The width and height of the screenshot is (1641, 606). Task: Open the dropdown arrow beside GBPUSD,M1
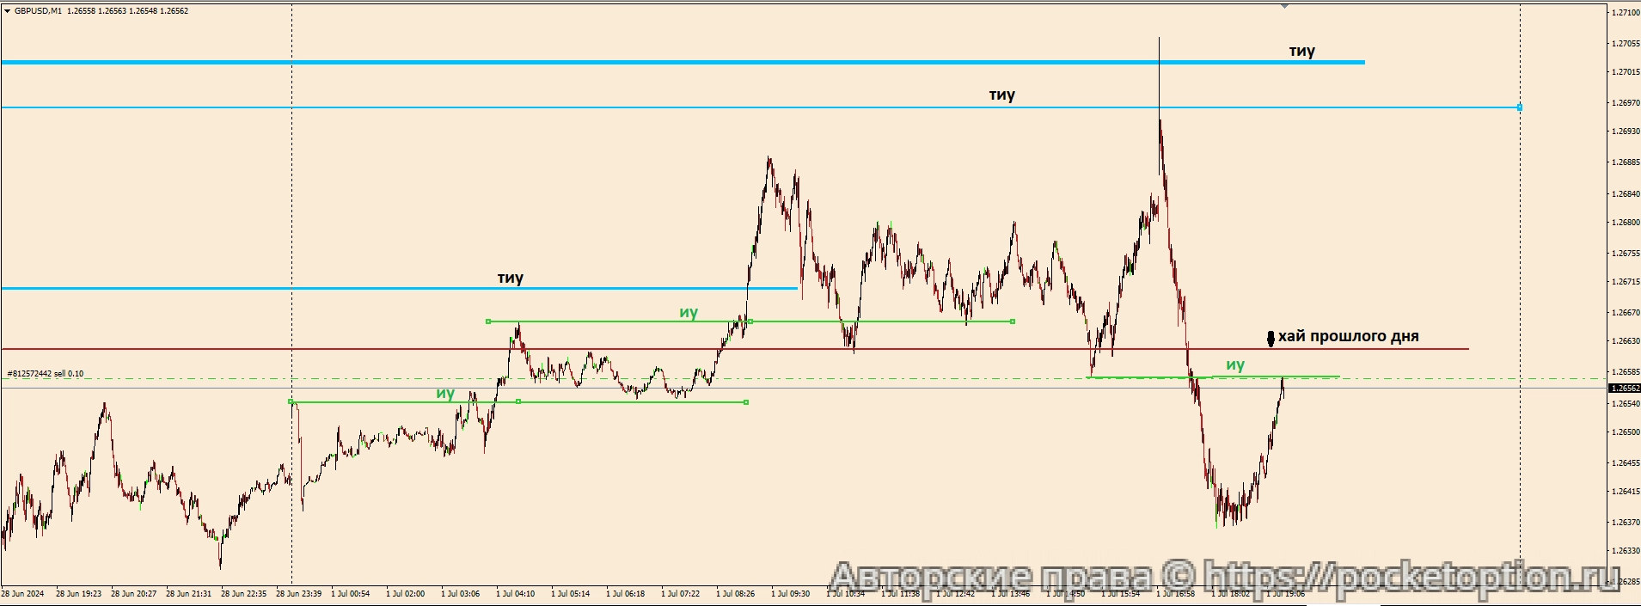click(x=8, y=11)
